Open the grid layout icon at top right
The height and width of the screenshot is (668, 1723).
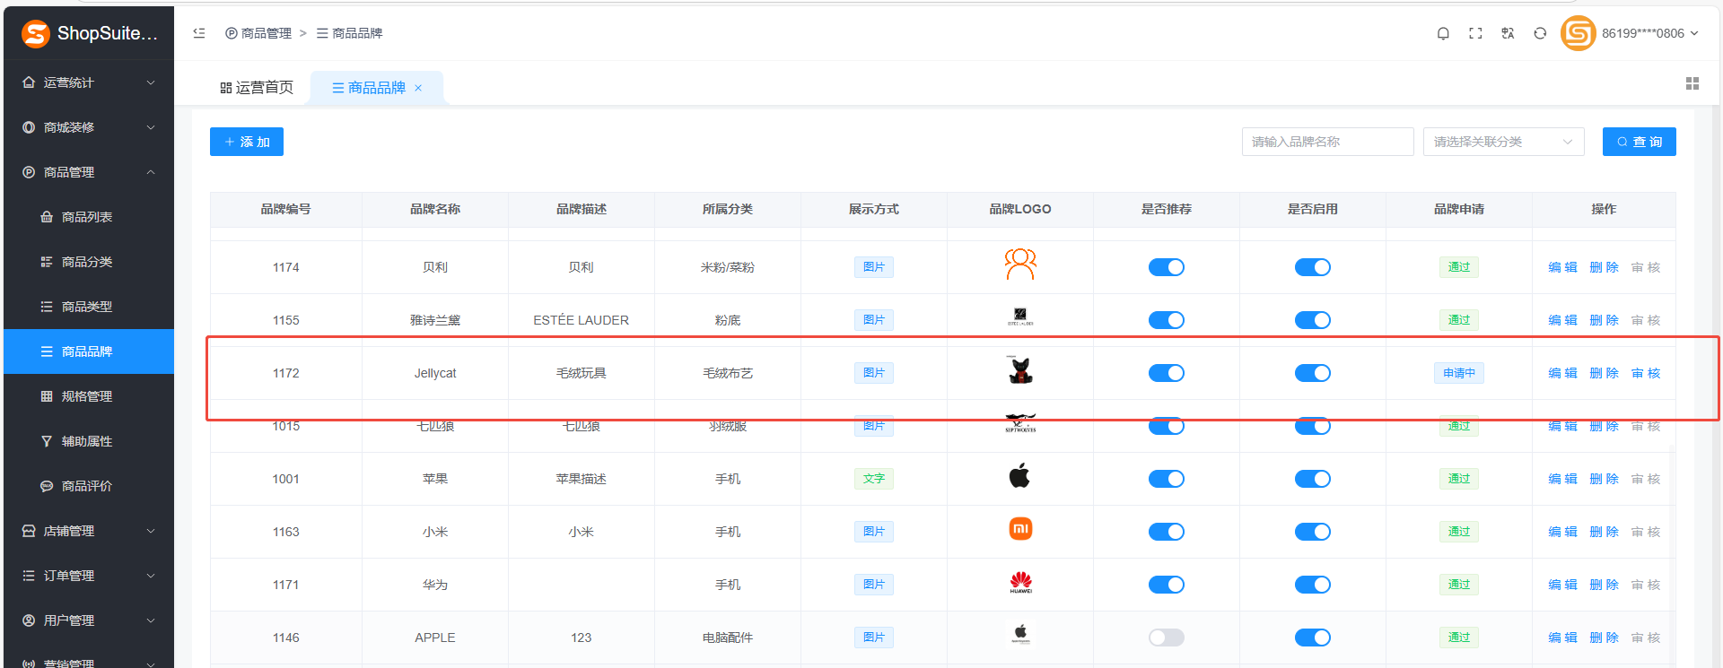pos(1692,83)
